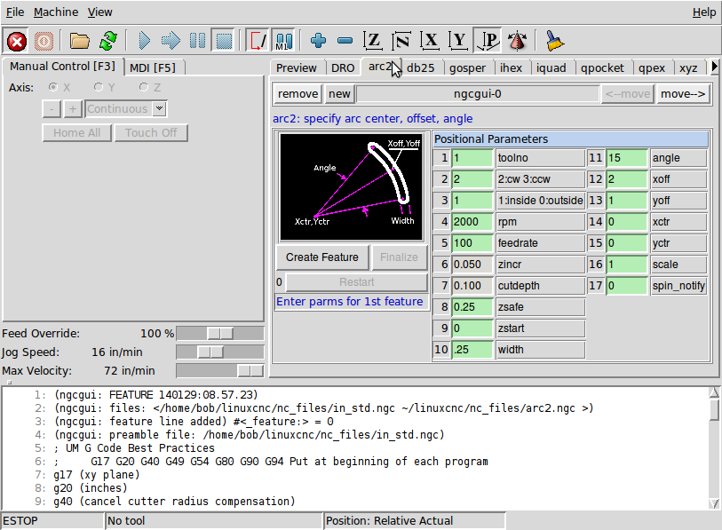722x530 pixels.
Task: Click the rpm value field
Action: coord(472,222)
